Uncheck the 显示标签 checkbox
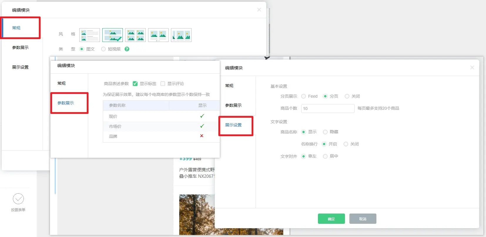486x237 pixels. click(x=135, y=84)
